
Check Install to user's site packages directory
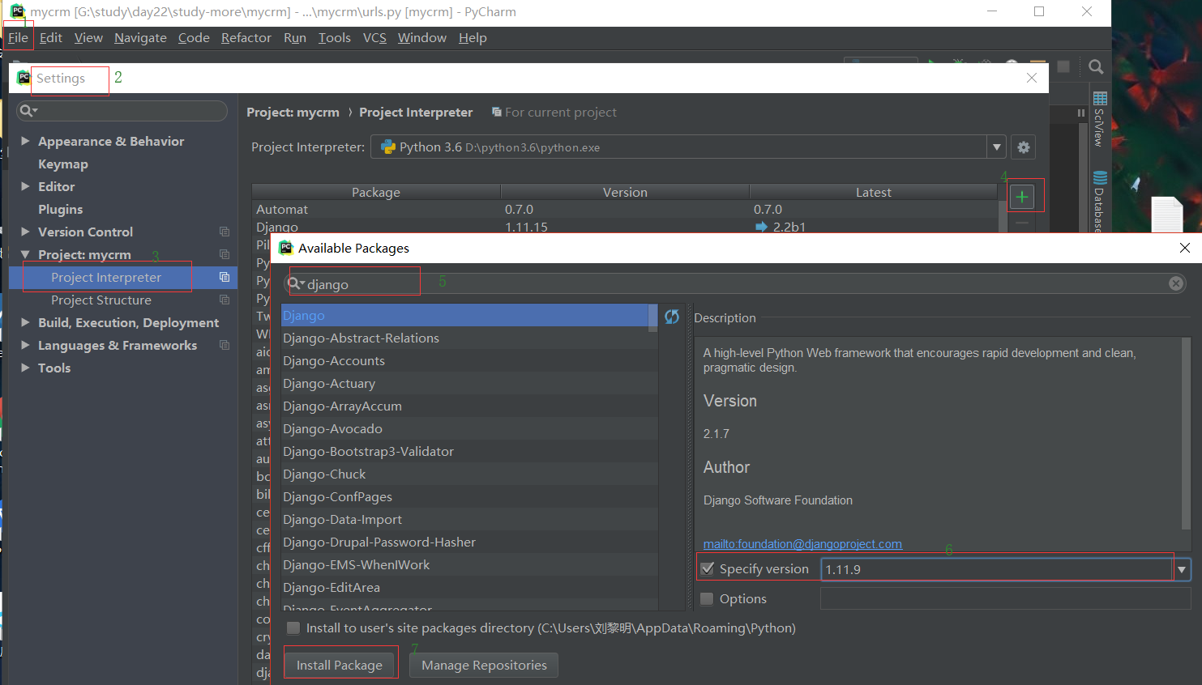click(x=293, y=628)
